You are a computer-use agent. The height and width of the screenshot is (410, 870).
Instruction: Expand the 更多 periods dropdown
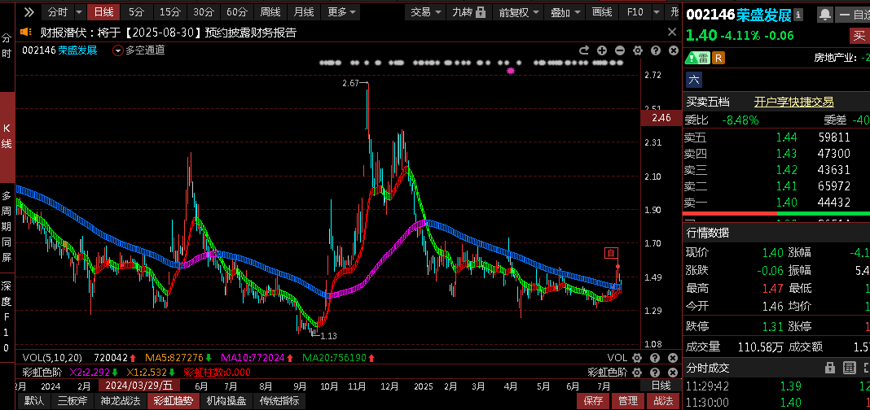[340, 11]
